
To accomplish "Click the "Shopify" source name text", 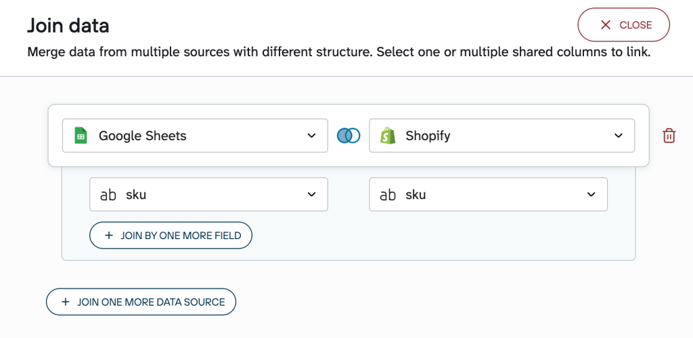I will 428,135.
